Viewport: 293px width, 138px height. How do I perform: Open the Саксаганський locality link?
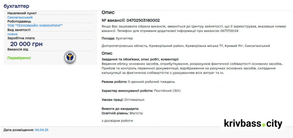[20, 17]
